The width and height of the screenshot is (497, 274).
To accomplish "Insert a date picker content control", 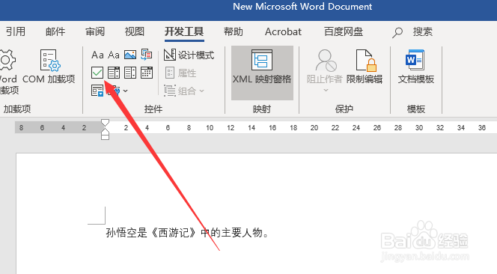I will pos(147,73).
